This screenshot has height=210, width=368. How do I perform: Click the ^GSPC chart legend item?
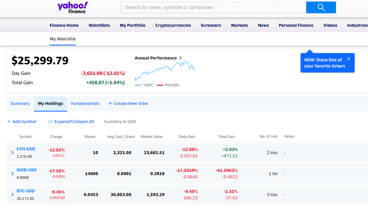(144, 85)
